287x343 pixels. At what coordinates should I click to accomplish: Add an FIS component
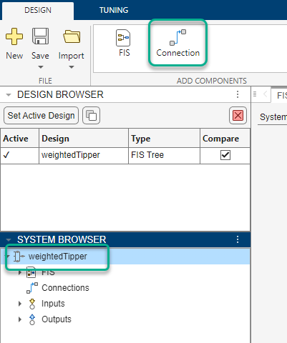click(124, 43)
